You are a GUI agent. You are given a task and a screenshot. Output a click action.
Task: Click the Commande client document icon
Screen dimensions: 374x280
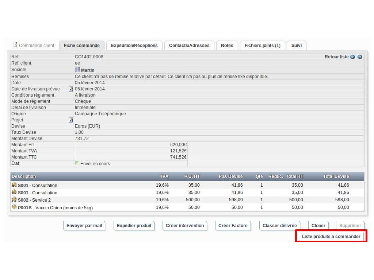15,45
